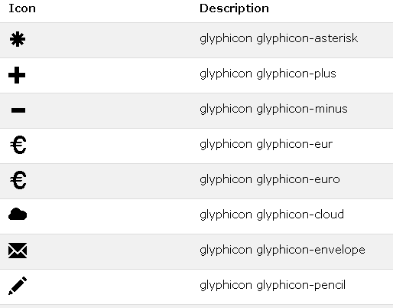Click the euro icon beside glyphicon-euro text
The image size is (393, 308).
[18, 180]
